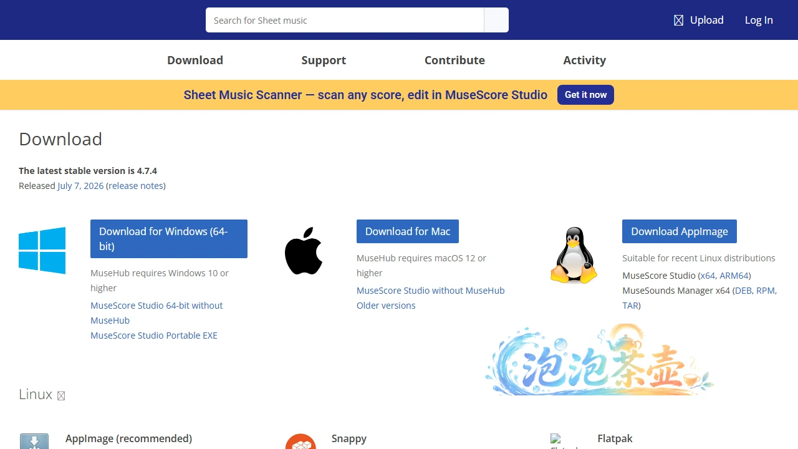Image resolution: width=798 pixels, height=449 pixels.
Task: Click the Snappy heading
Action: pyautogui.click(x=349, y=438)
